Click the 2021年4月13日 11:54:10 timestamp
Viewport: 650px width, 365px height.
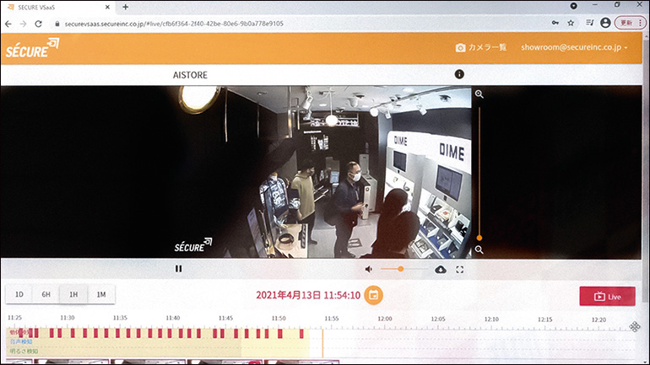tap(308, 295)
